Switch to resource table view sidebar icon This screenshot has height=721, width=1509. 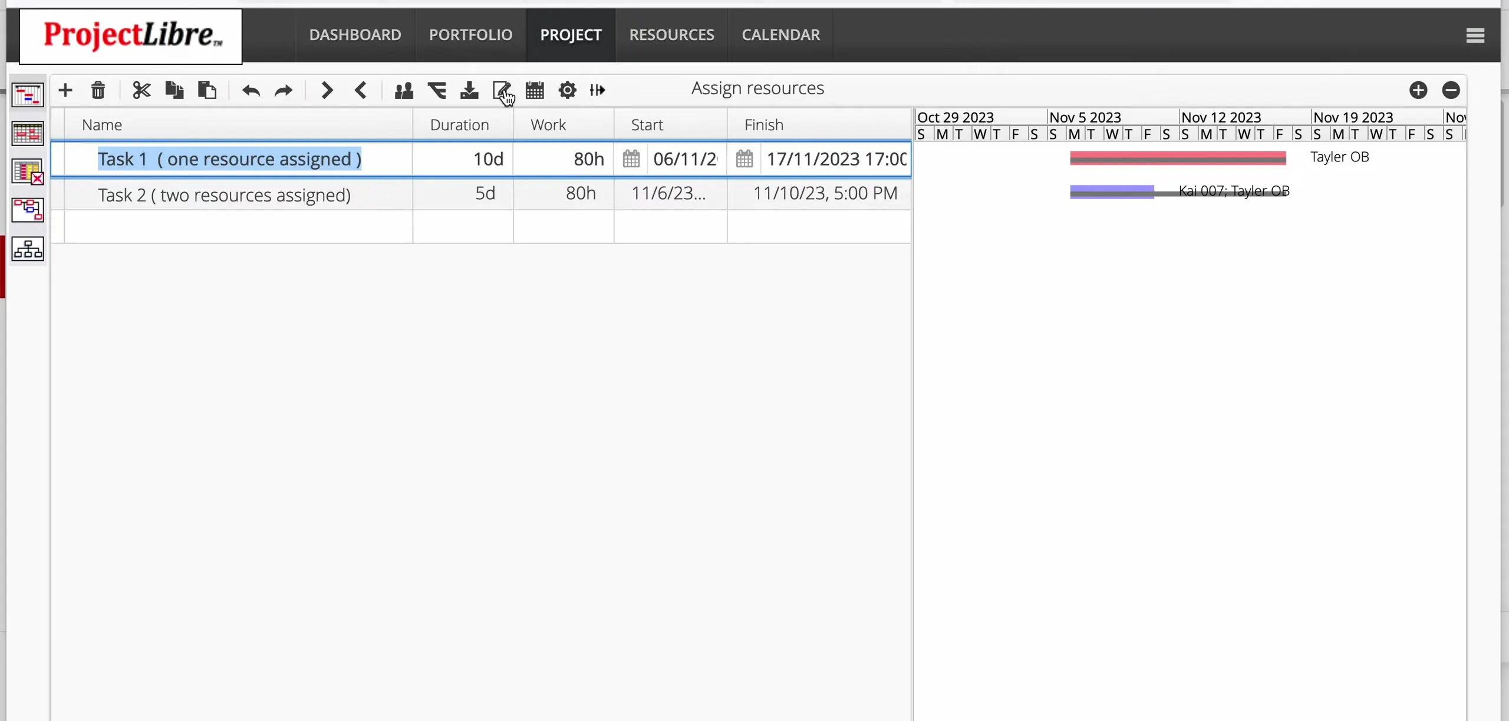(28, 133)
